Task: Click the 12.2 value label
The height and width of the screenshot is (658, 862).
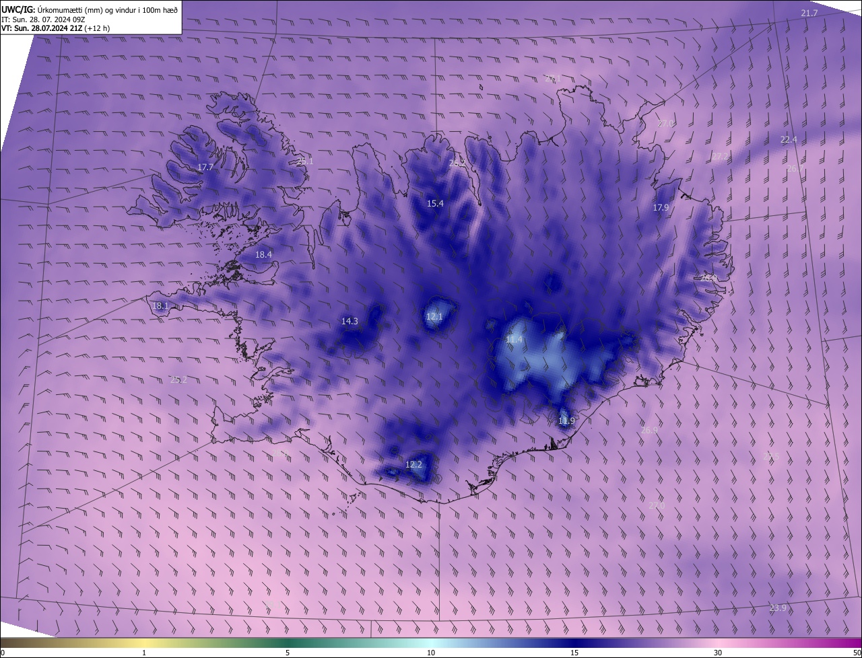Action: [x=413, y=464]
